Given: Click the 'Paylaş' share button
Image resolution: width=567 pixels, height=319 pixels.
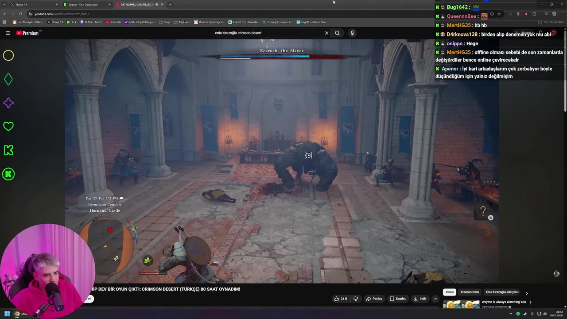Looking at the screenshot, I should click(374, 299).
